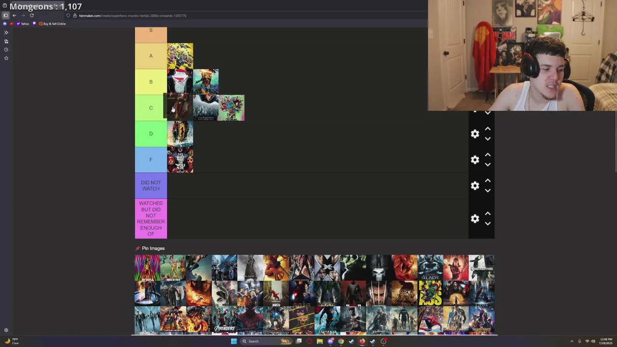Select the Guardians of the Galaxy poster
This screenshot has width=617, height=347.
[482, 320]
